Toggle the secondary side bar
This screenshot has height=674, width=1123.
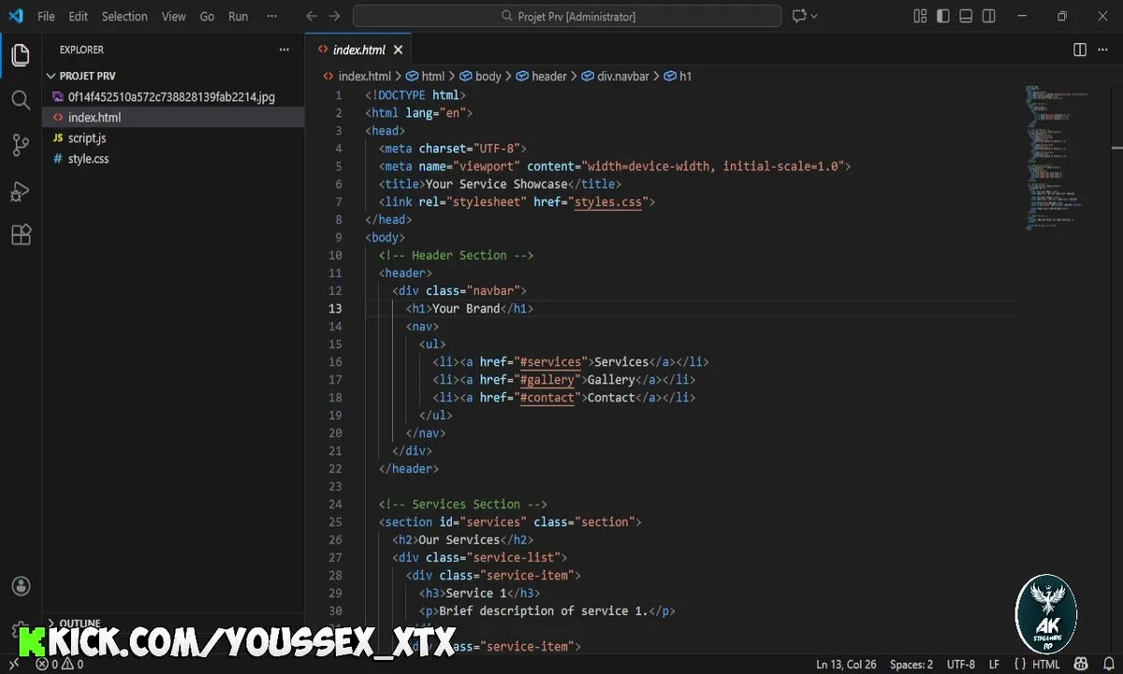(989, 16)
